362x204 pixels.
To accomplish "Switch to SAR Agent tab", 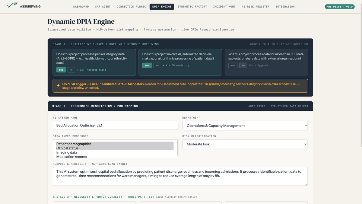I will pos(103,7).
